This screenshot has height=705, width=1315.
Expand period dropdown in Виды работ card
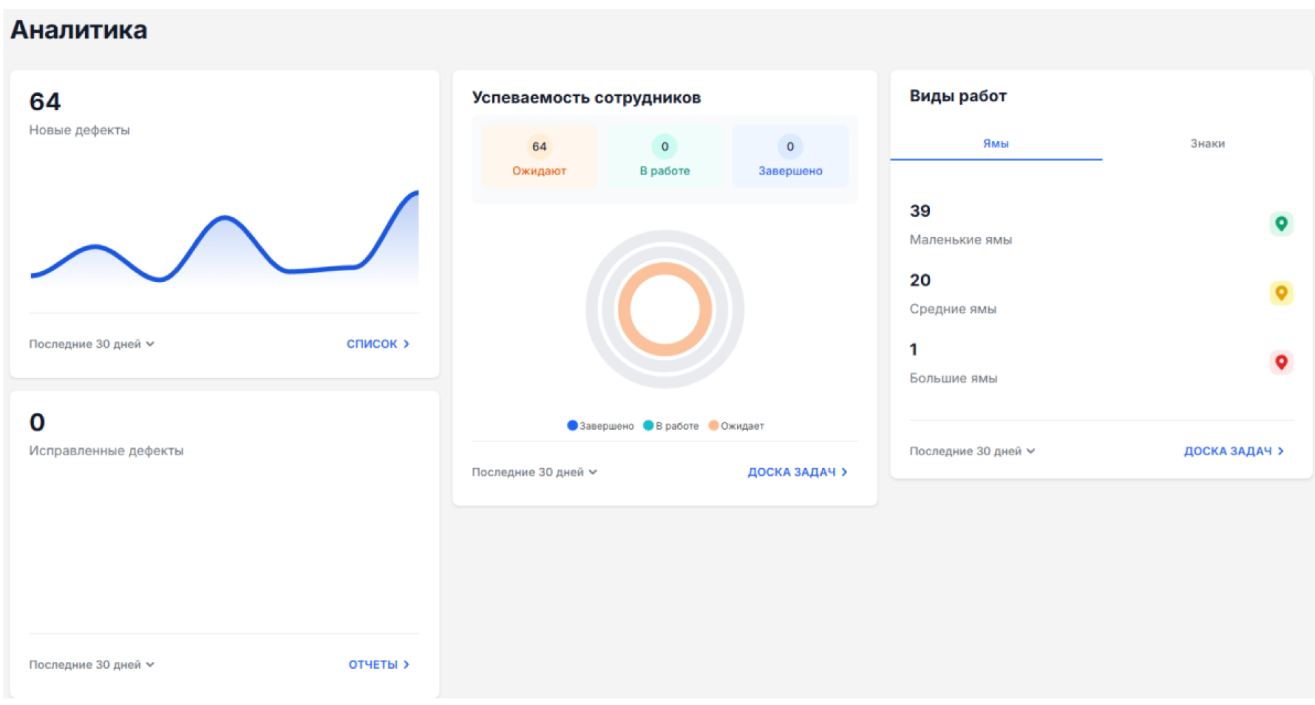[972, 451]
